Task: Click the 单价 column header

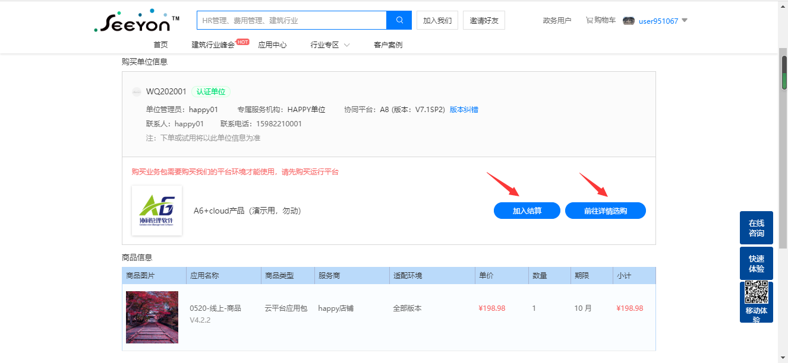Action: coord(502,276)
